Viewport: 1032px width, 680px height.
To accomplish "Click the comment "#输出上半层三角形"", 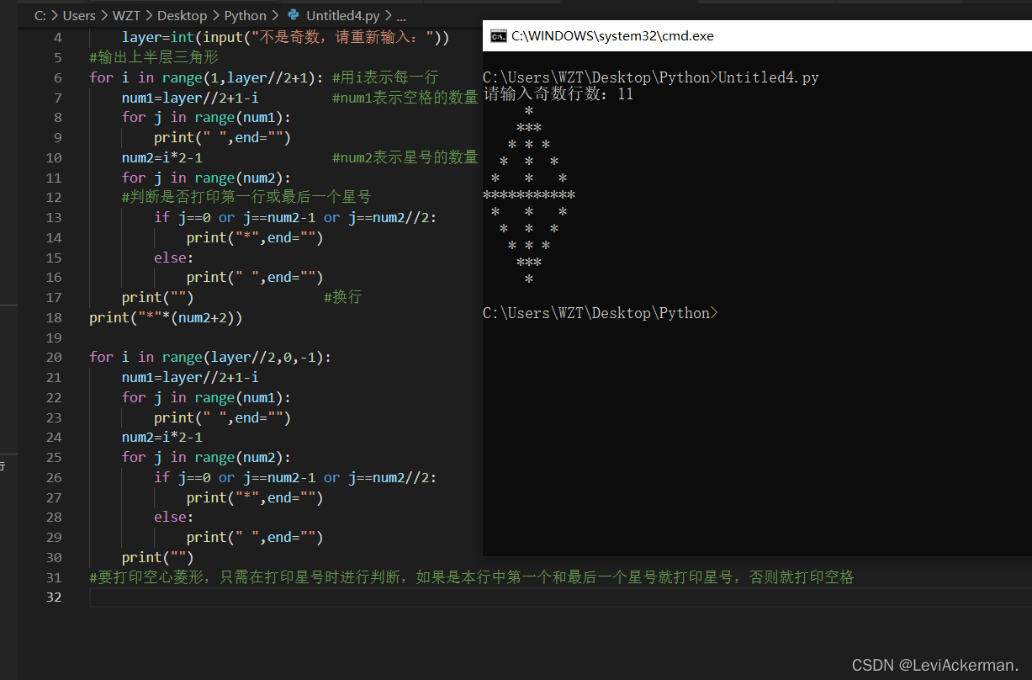I will [x=154, y=57].
